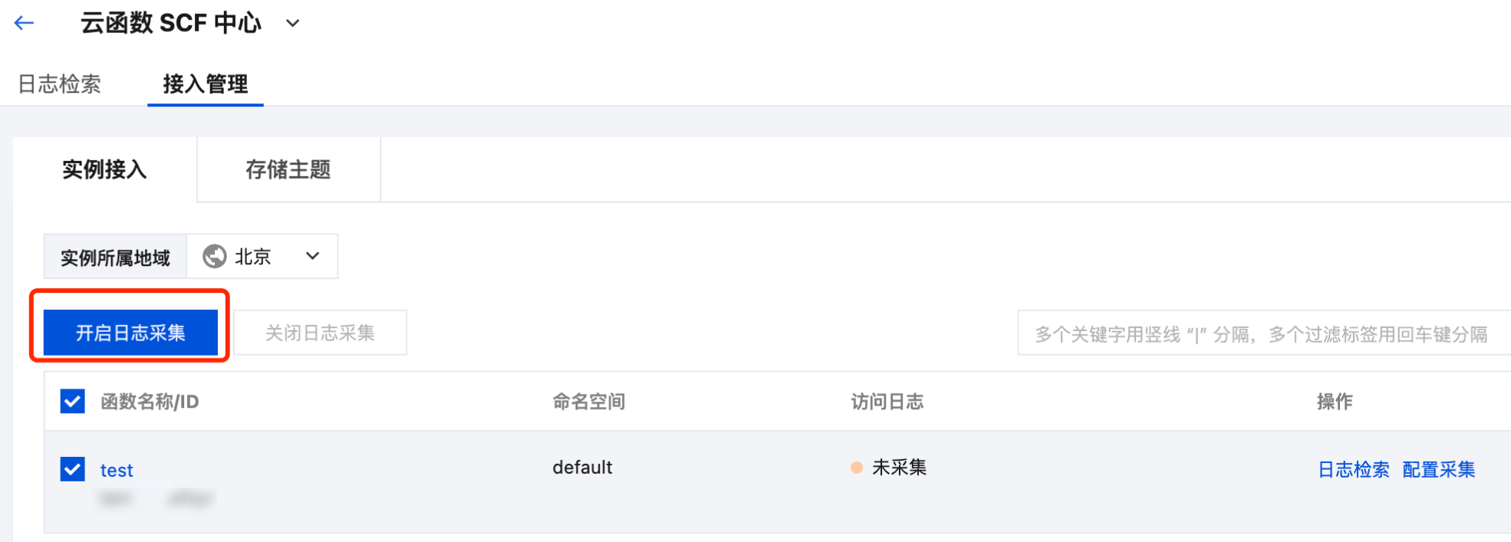
Task: Click 日志检索 link in test row
Action: 1353,469
